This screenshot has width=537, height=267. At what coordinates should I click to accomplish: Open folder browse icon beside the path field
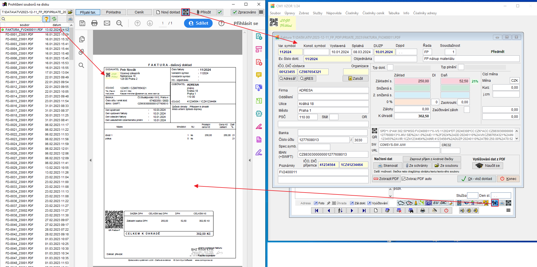70,12
